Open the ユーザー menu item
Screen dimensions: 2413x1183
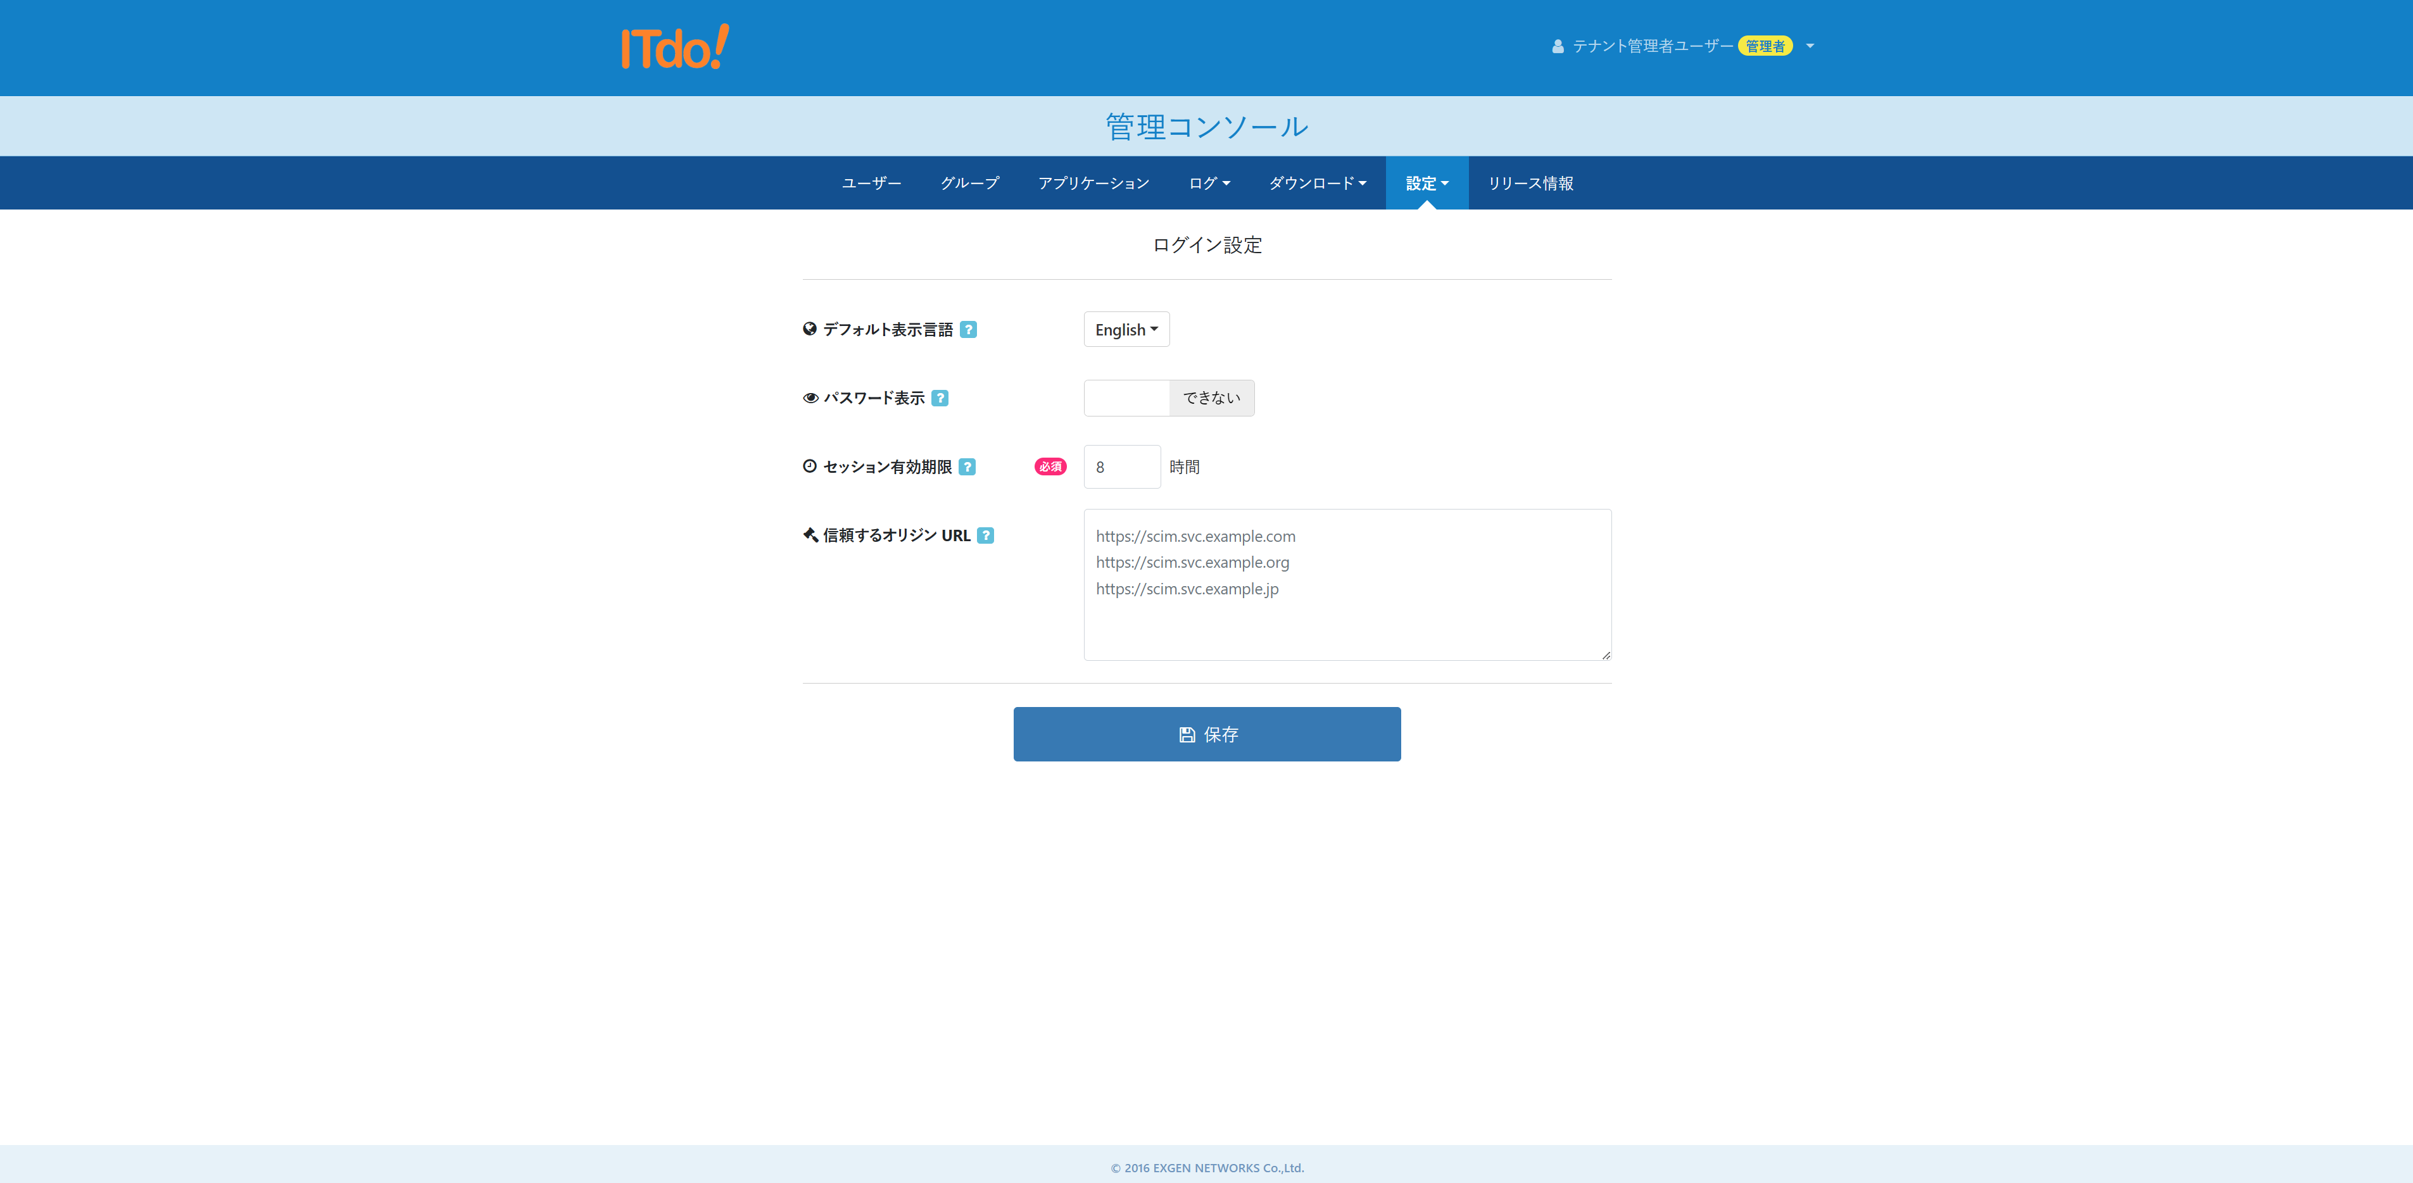[871, 184]
